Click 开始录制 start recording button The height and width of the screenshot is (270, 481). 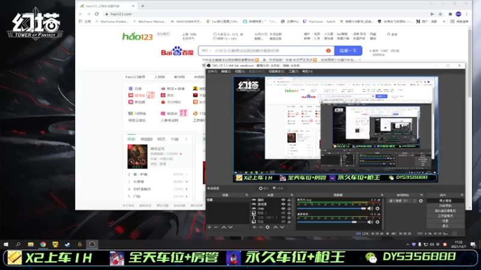point(445,206)
